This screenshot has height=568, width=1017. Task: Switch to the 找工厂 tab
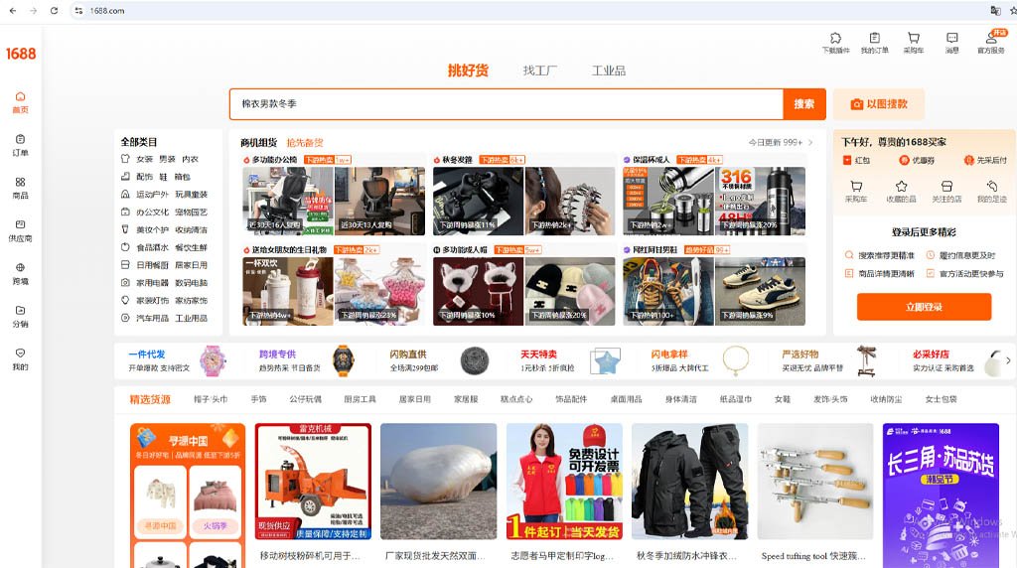(x=540, y=71)
